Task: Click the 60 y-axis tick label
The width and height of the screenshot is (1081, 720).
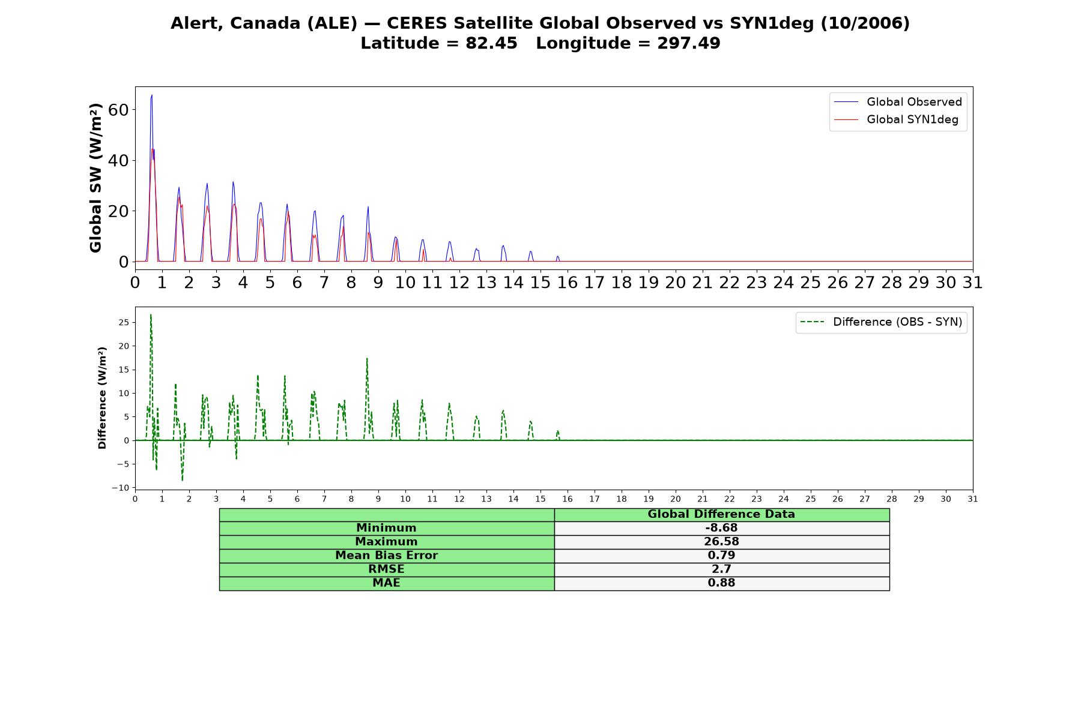Action: tap(118, 110)
